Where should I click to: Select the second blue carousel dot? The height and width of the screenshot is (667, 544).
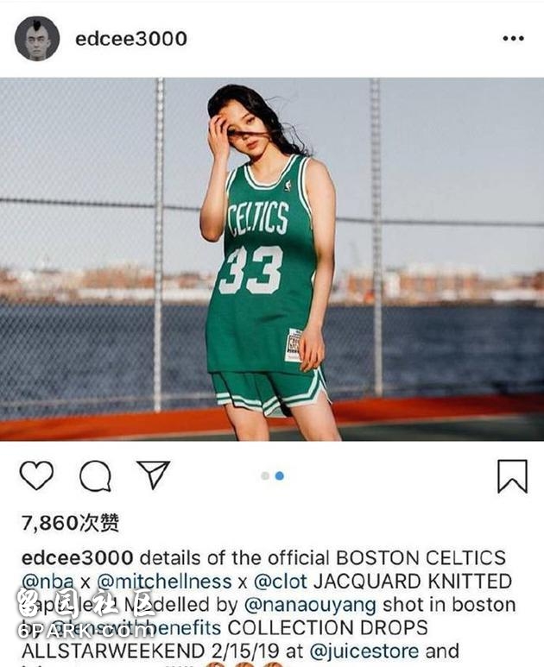[x=280, y=475]
